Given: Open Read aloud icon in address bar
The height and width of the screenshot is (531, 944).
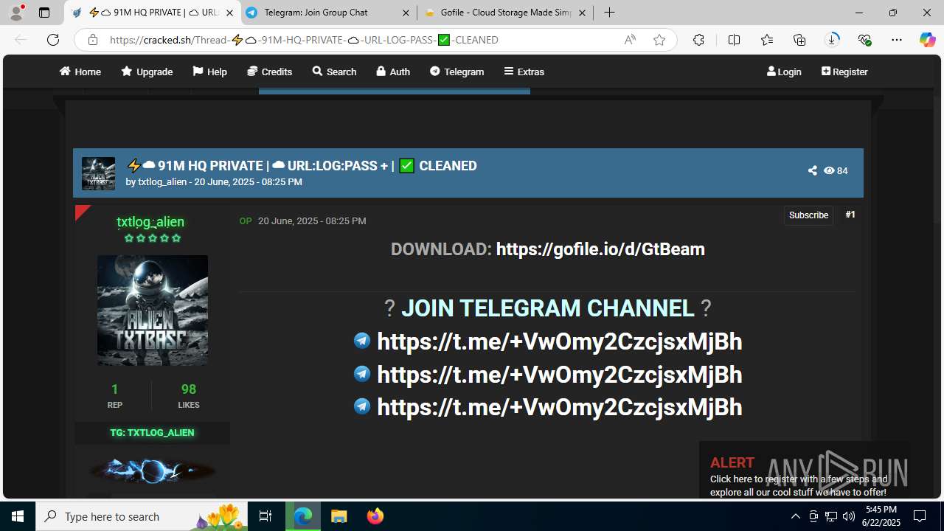Looking at the screenshot, I should coord(630,40).
